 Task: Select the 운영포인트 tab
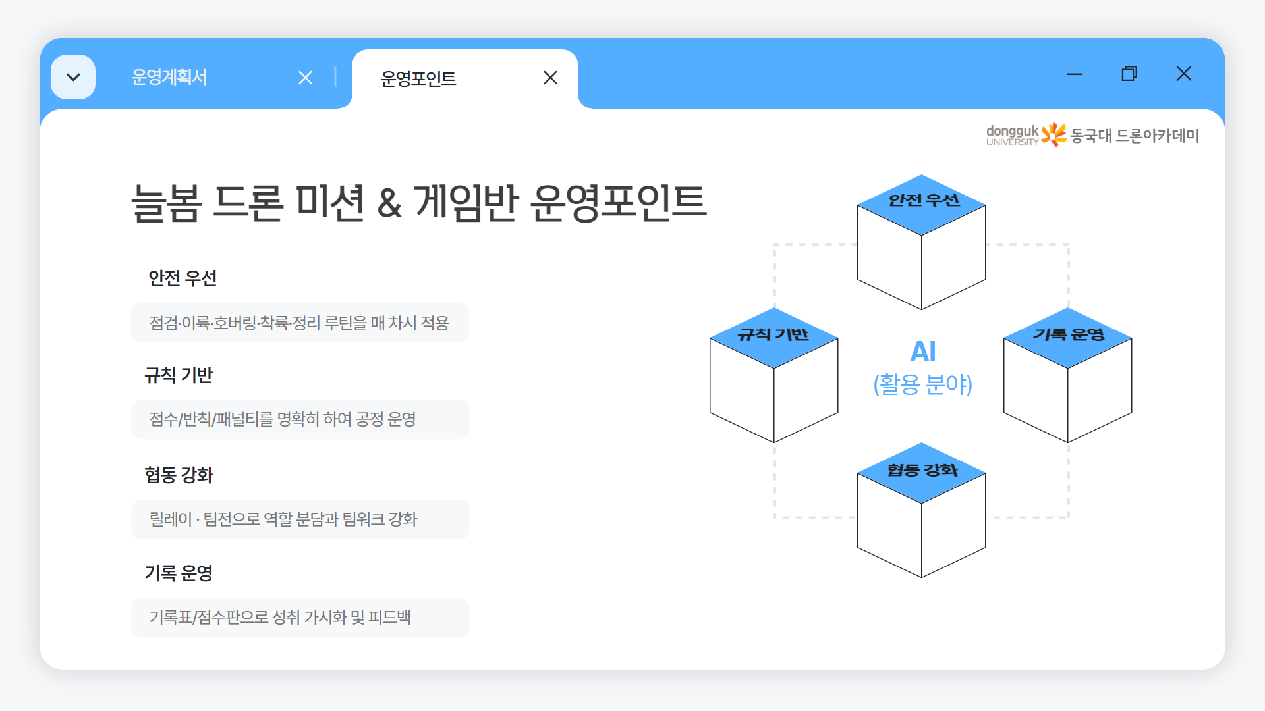[x=418, y=78]
